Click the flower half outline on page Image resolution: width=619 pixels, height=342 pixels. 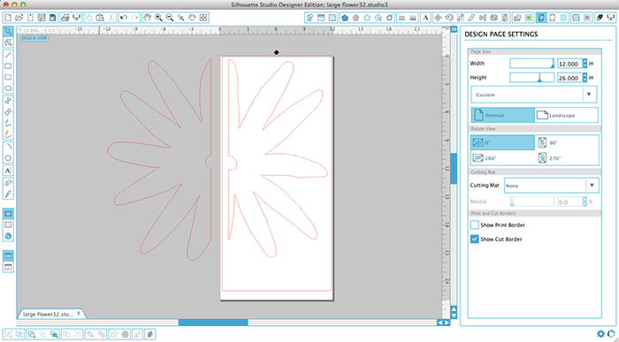[x=277, y=158]
